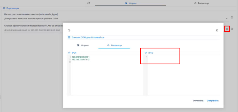Click the Сохранить button
This screenshot has width=238, height=112.
tap(213, 101)
